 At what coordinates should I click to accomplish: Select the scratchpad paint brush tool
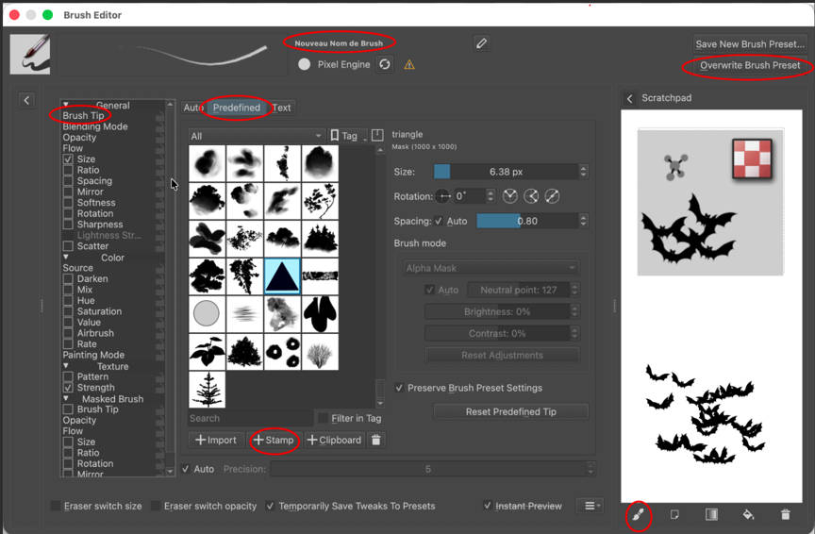639,514
